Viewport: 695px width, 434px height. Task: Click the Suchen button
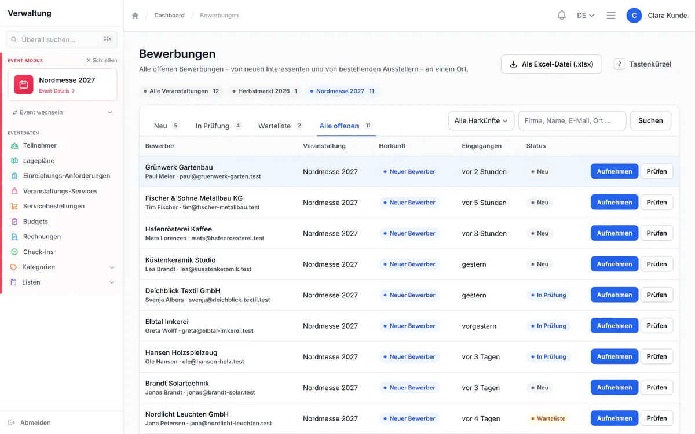pos(650,120)
